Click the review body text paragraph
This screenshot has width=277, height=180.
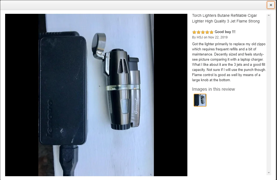click(229, 62)
